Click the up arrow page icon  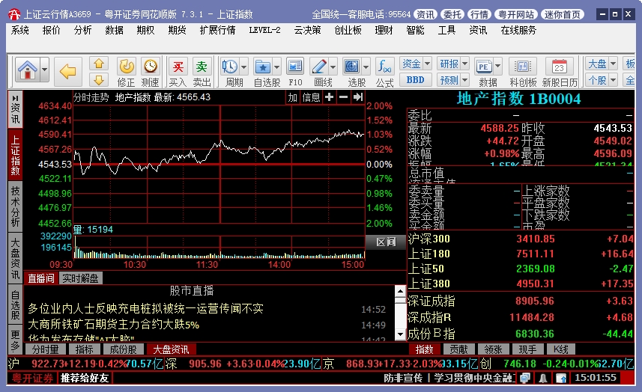(99, 64)
